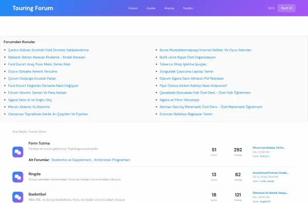Open the Üyeler menu item
Viewport: 308px width, 203px height.
pyautogui.click(x=151, y=8)
